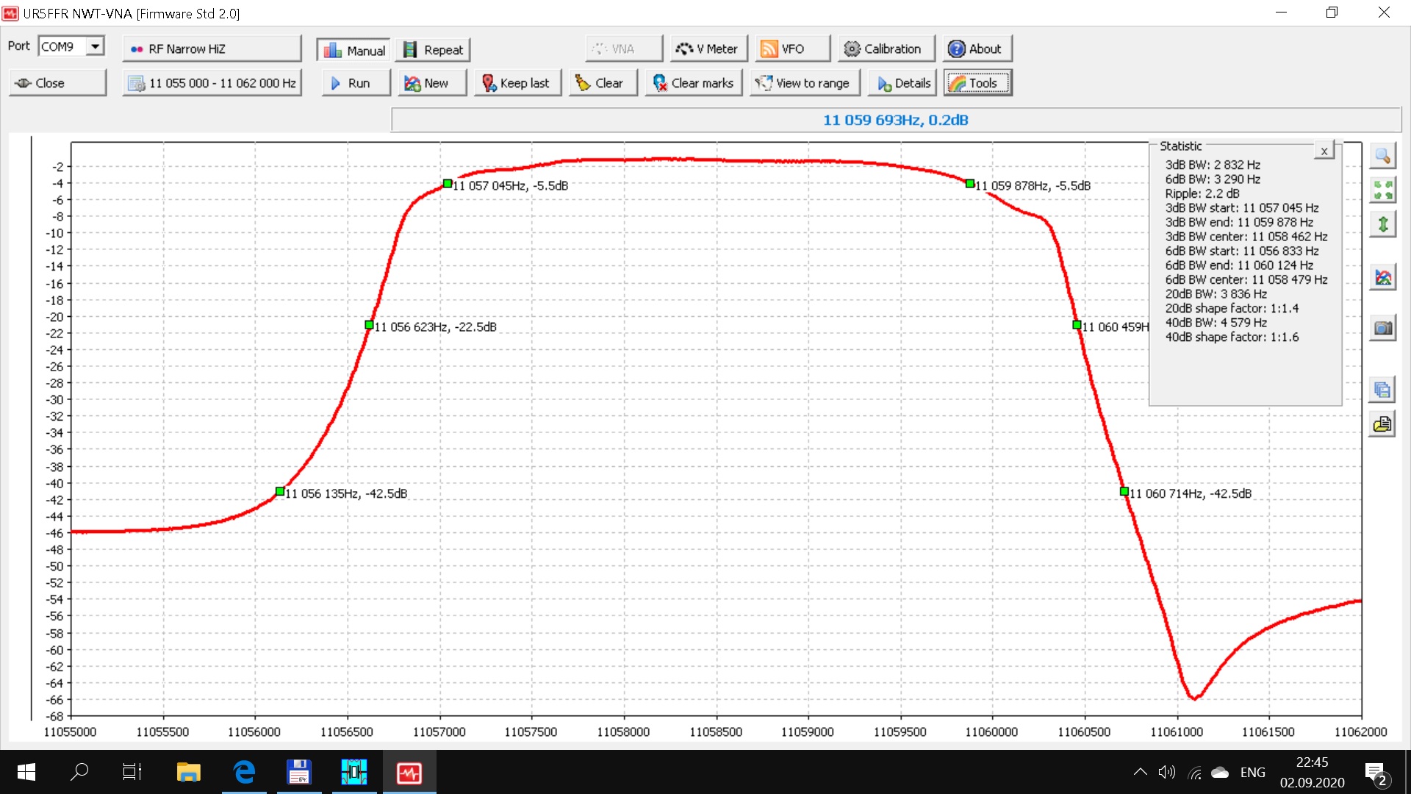Click the save copies disk icon
Viewport: 1411px width, 794px height.
click(x=1382, y=390)
